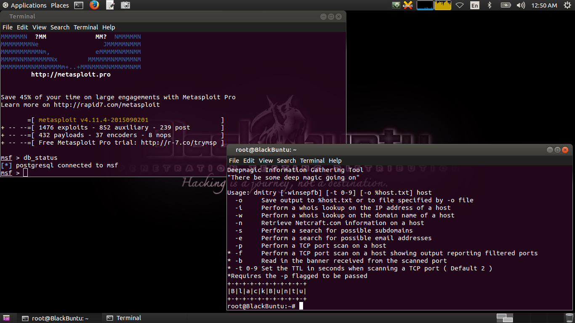The image size is (575, 323).
Task: Open the text editor panel icon
Action: [x=110, y=5]
